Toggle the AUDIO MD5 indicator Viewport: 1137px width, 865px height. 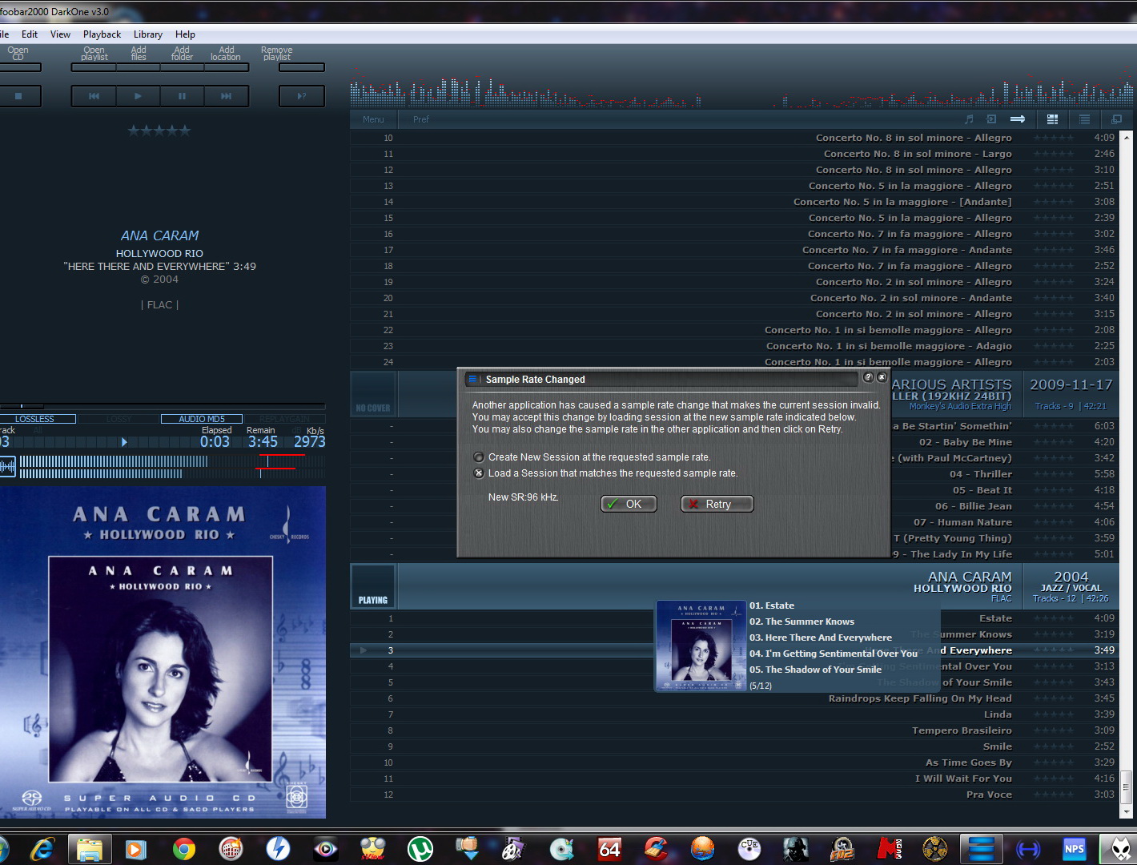pos(201,419)
